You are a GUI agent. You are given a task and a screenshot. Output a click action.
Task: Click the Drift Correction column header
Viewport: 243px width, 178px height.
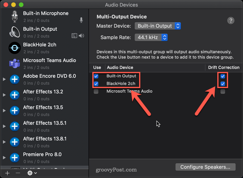coord(223,67)
